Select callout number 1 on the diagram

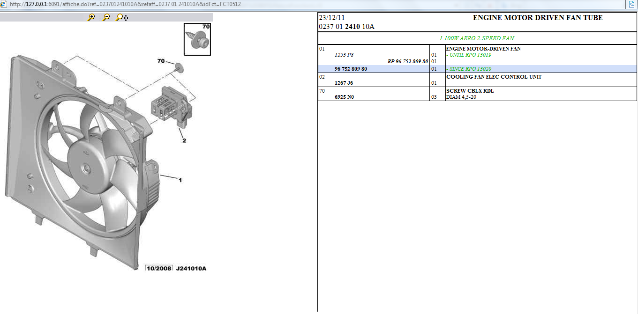(x=180, y=180)
